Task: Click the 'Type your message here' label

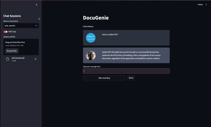Action: point(92,66)
